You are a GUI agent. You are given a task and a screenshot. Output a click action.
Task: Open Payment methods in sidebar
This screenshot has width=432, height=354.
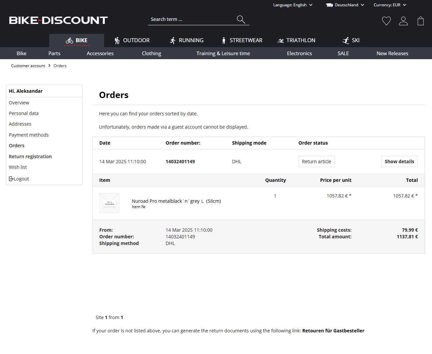[x=29, y=135]
